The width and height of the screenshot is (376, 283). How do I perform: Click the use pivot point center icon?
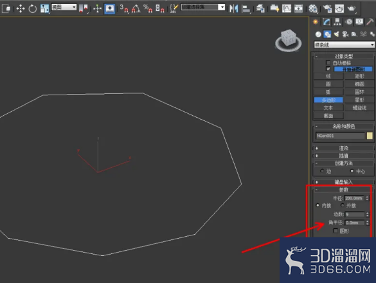click(83, 8)
